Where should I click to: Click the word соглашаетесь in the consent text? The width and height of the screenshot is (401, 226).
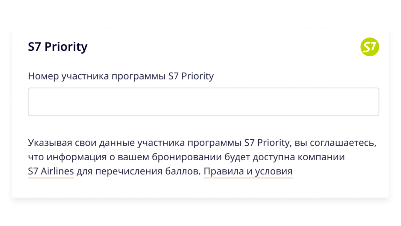(342, 143)
